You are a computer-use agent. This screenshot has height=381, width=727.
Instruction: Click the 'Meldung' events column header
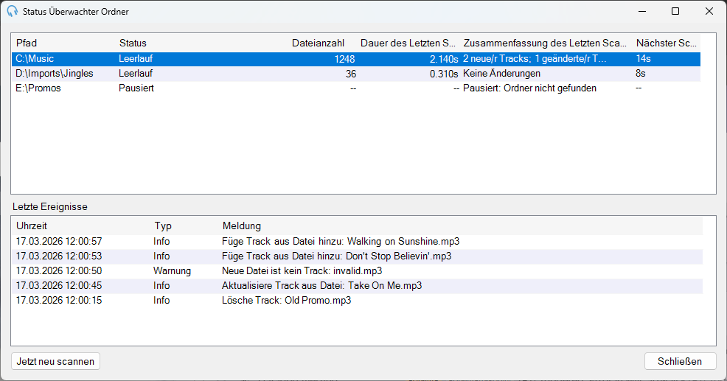click(x=461, y=226)
